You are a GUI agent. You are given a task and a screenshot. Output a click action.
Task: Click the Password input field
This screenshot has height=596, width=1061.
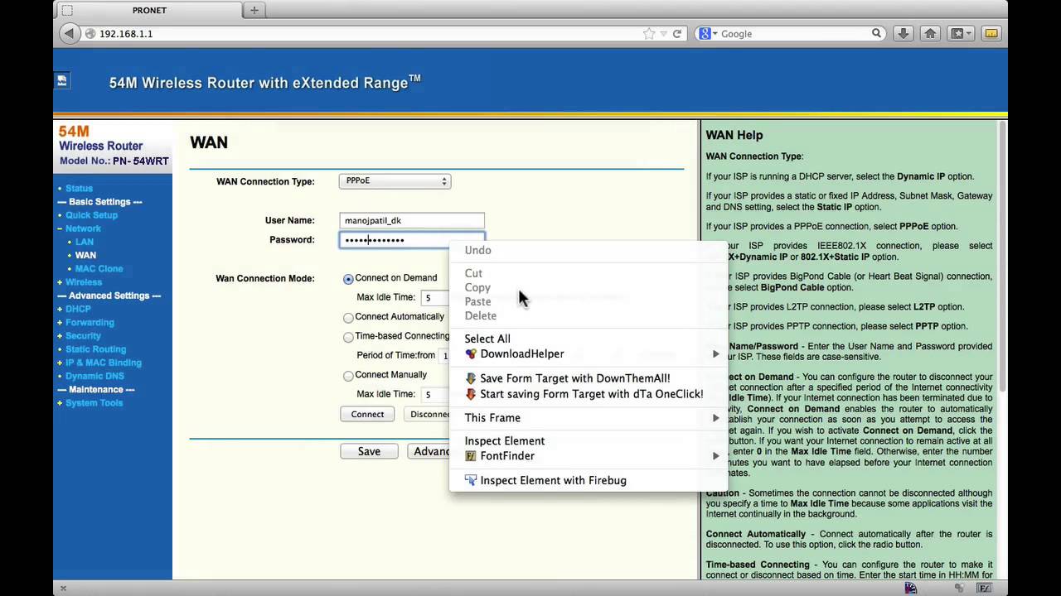[x=412, y=240]
